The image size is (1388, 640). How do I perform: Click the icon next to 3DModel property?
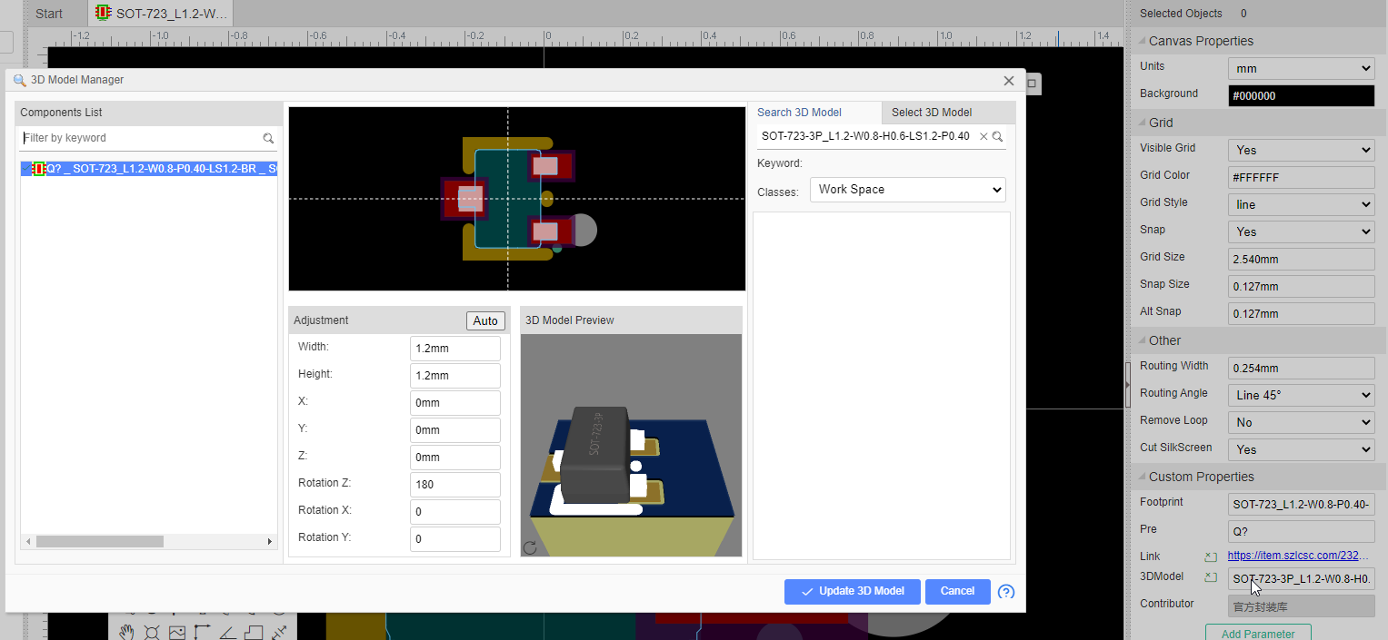click(x=1210, y=577)
